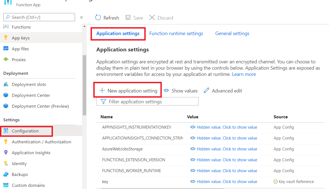Follow the Learn more link

click(244, 74)
